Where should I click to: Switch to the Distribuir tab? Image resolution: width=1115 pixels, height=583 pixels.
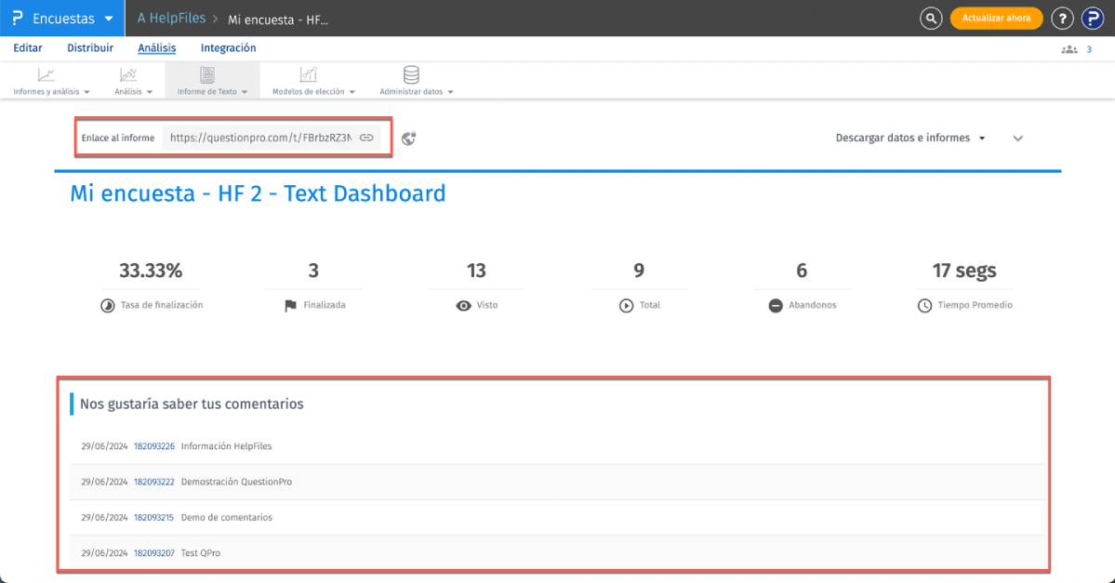[x=90, y=48]
